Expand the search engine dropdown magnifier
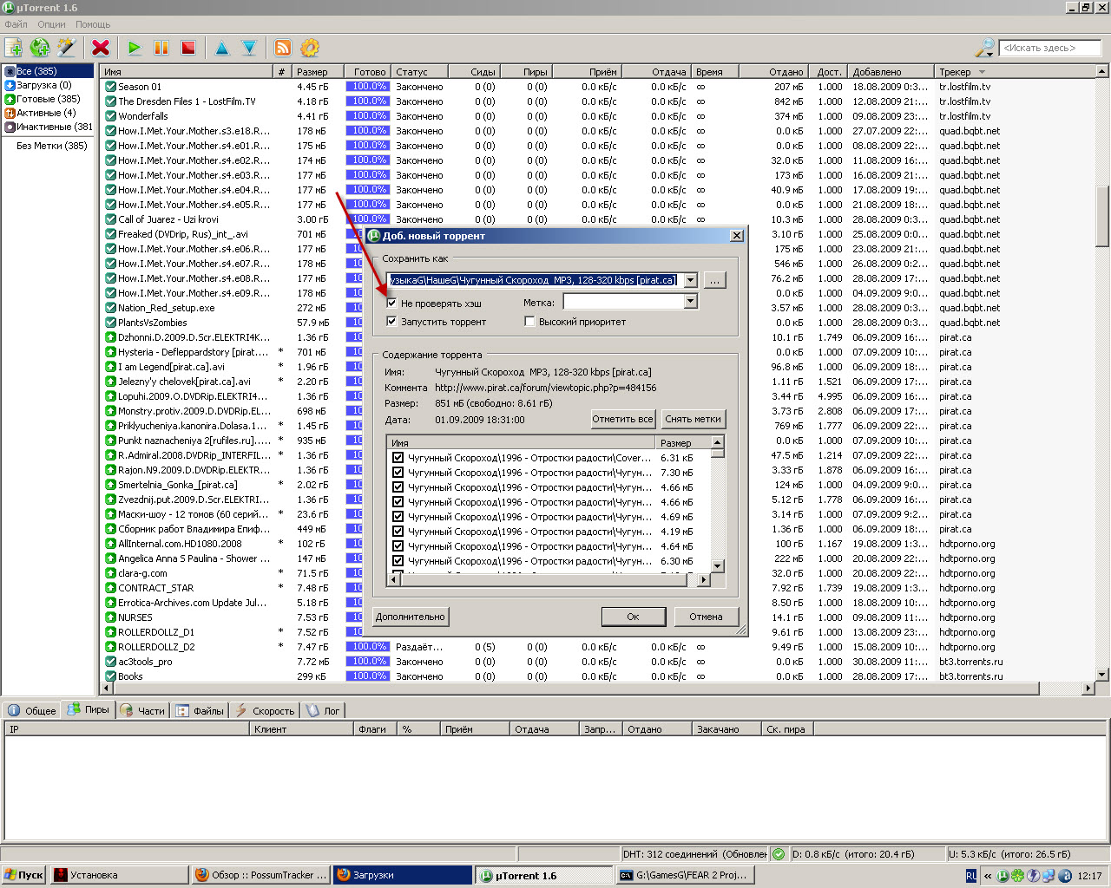 tap(985, 48)
